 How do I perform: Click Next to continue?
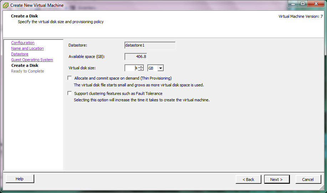[x=277, y=179]
